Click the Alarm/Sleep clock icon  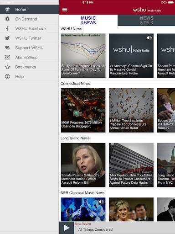coord(7,57)
